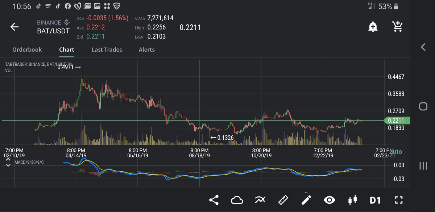The image size is (435, 212).
Task: Open side panel chevron arrow
Action: 423,47
